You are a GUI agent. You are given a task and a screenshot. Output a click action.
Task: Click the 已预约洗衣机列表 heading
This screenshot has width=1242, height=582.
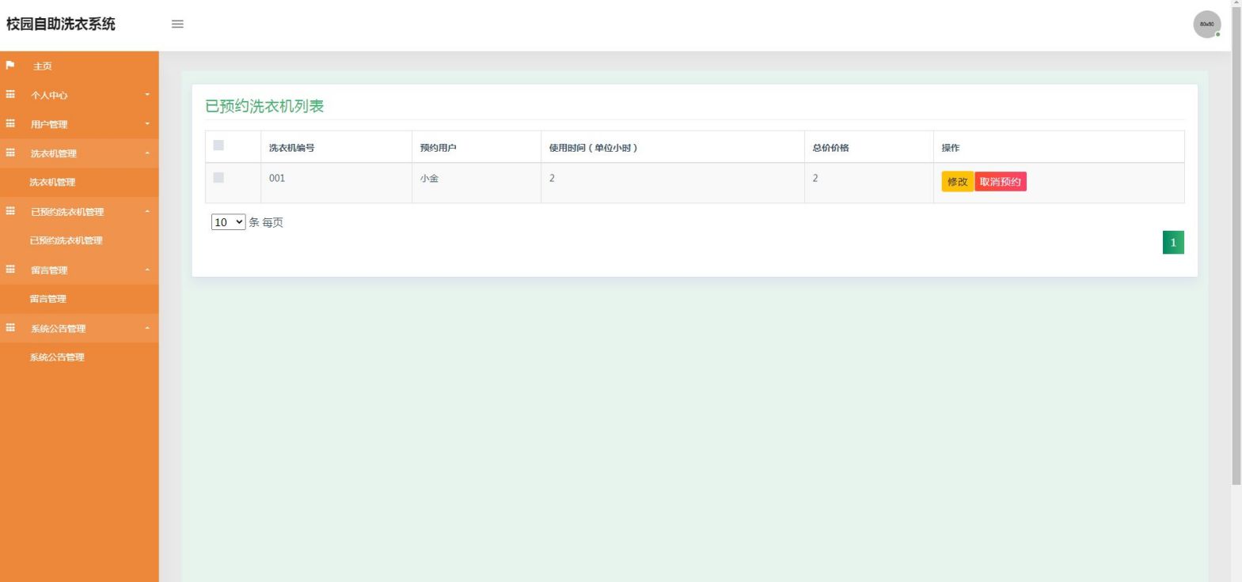264,106
